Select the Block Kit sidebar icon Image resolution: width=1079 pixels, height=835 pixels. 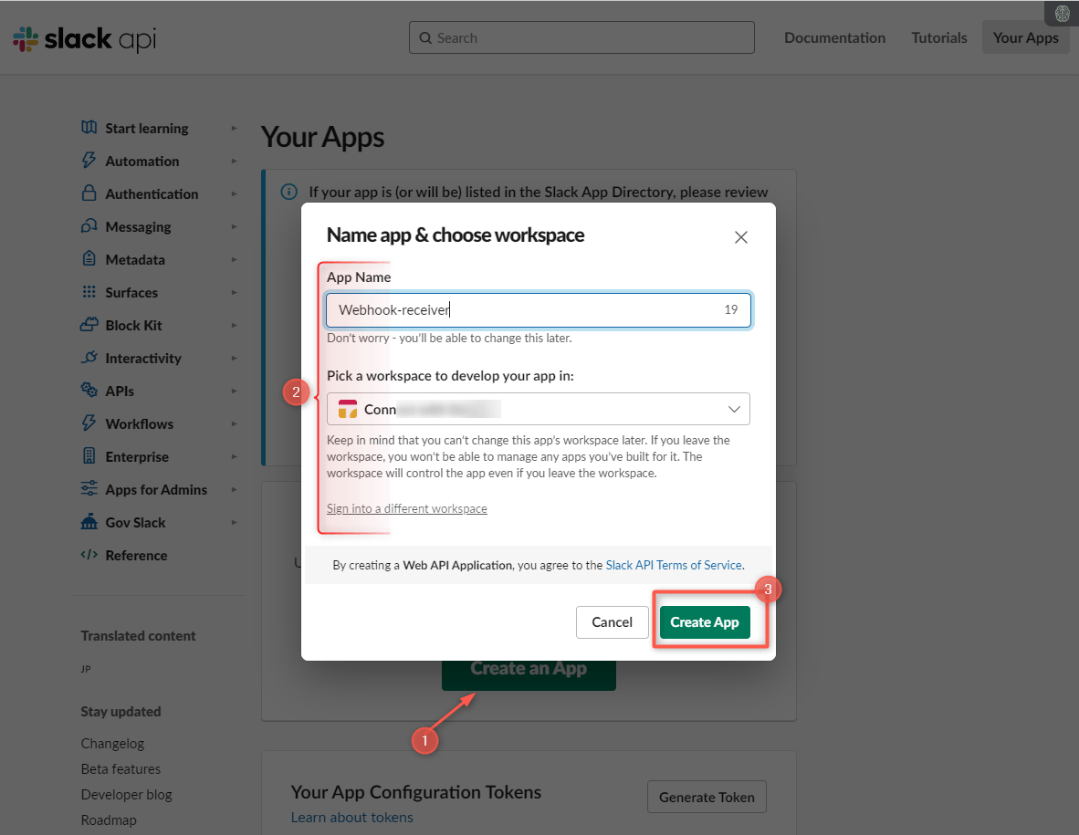coord(89,325)
